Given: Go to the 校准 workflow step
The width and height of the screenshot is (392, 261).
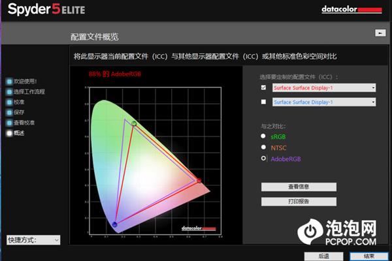Looking at the screenshot, I should point(19,102).
